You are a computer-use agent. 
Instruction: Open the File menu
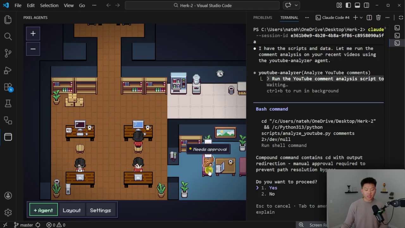pos(18,5)
